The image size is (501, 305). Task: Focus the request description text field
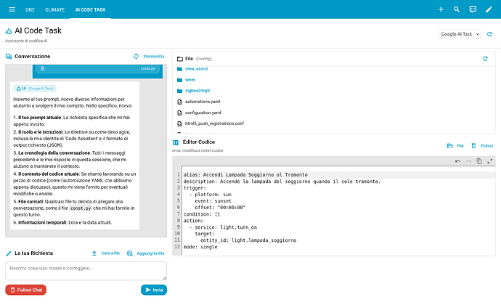86,271
